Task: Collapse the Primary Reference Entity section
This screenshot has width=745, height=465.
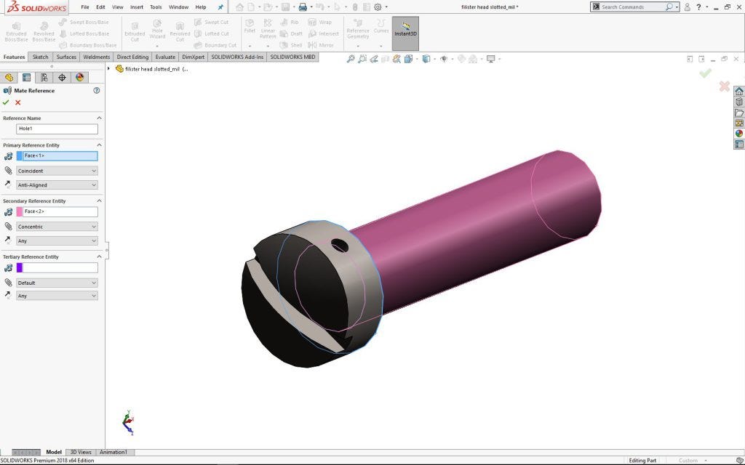Action: click(99, 145)
